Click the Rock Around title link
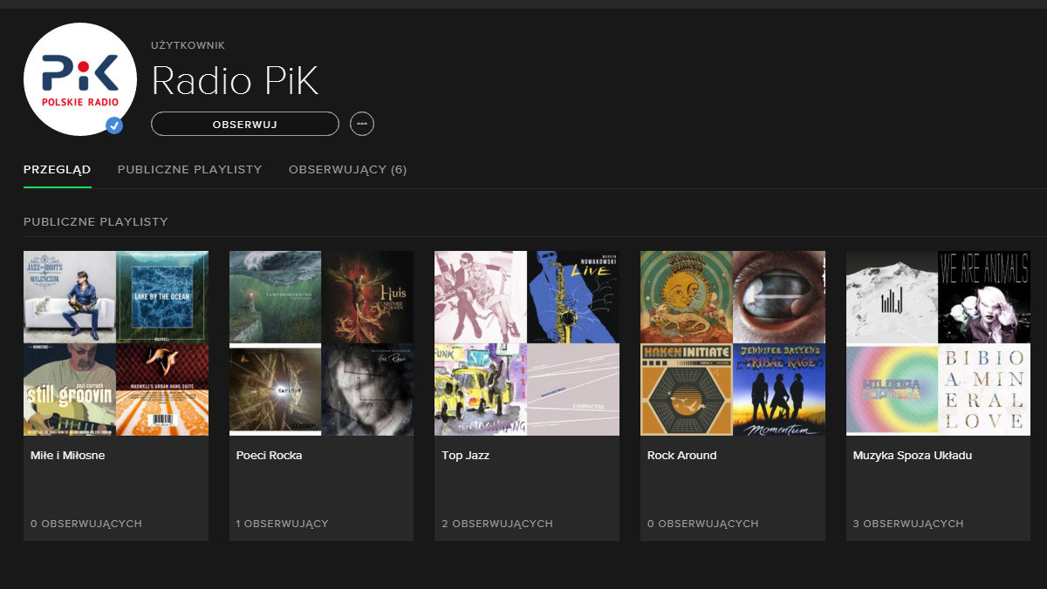 pos(682,455)
